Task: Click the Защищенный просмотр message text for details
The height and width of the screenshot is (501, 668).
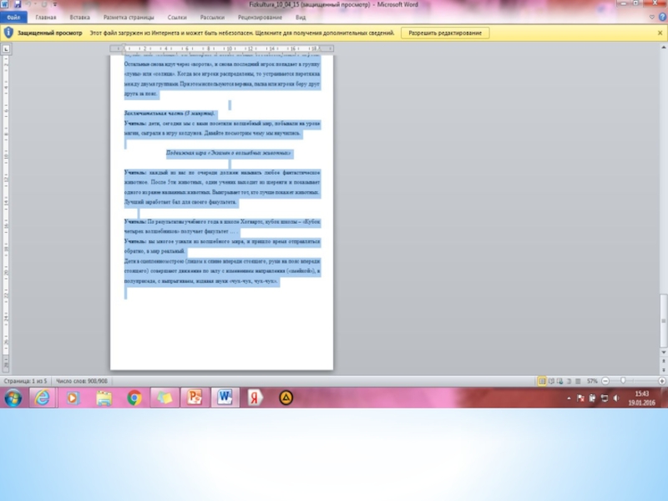Action: coord(242,33)
